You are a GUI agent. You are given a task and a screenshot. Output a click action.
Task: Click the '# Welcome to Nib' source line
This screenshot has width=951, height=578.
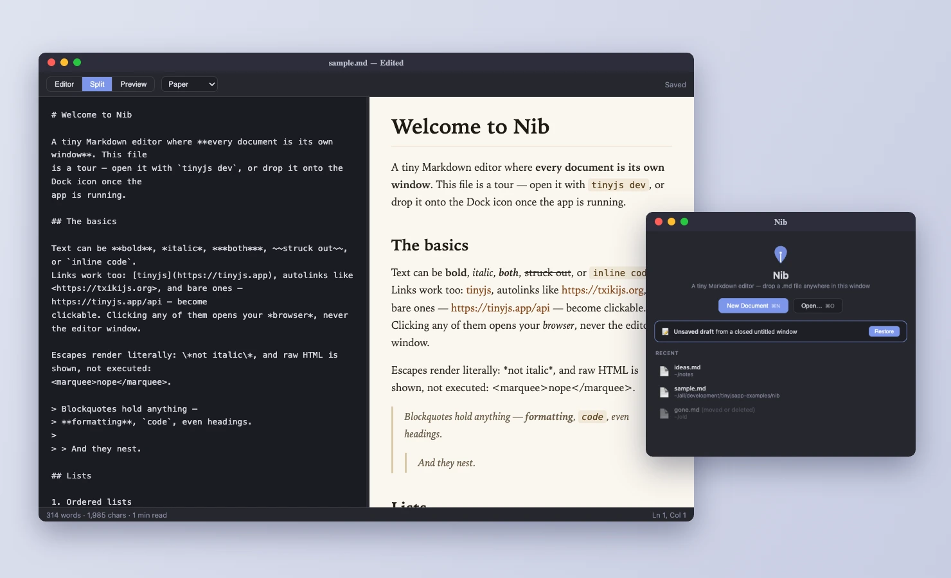pos(92,115)
